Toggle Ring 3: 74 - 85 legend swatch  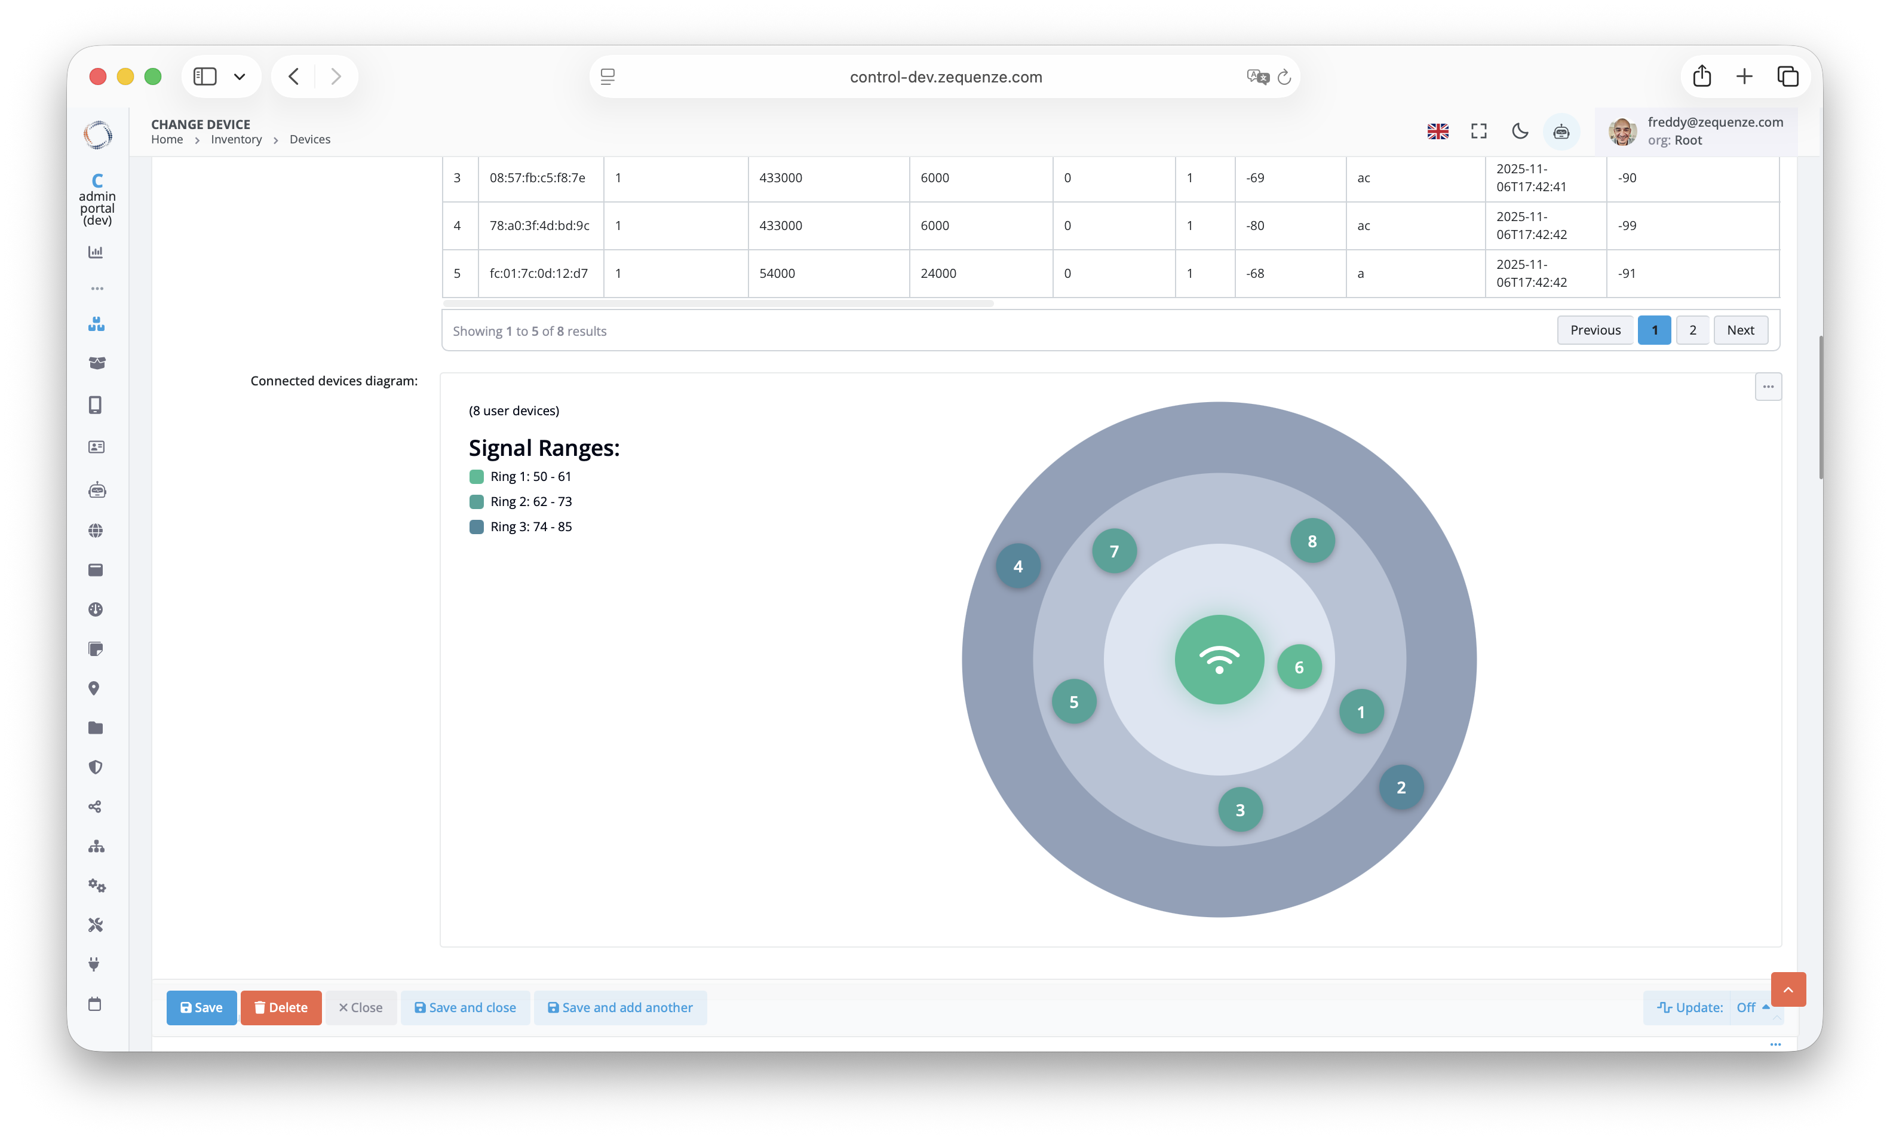coord(476,527)
